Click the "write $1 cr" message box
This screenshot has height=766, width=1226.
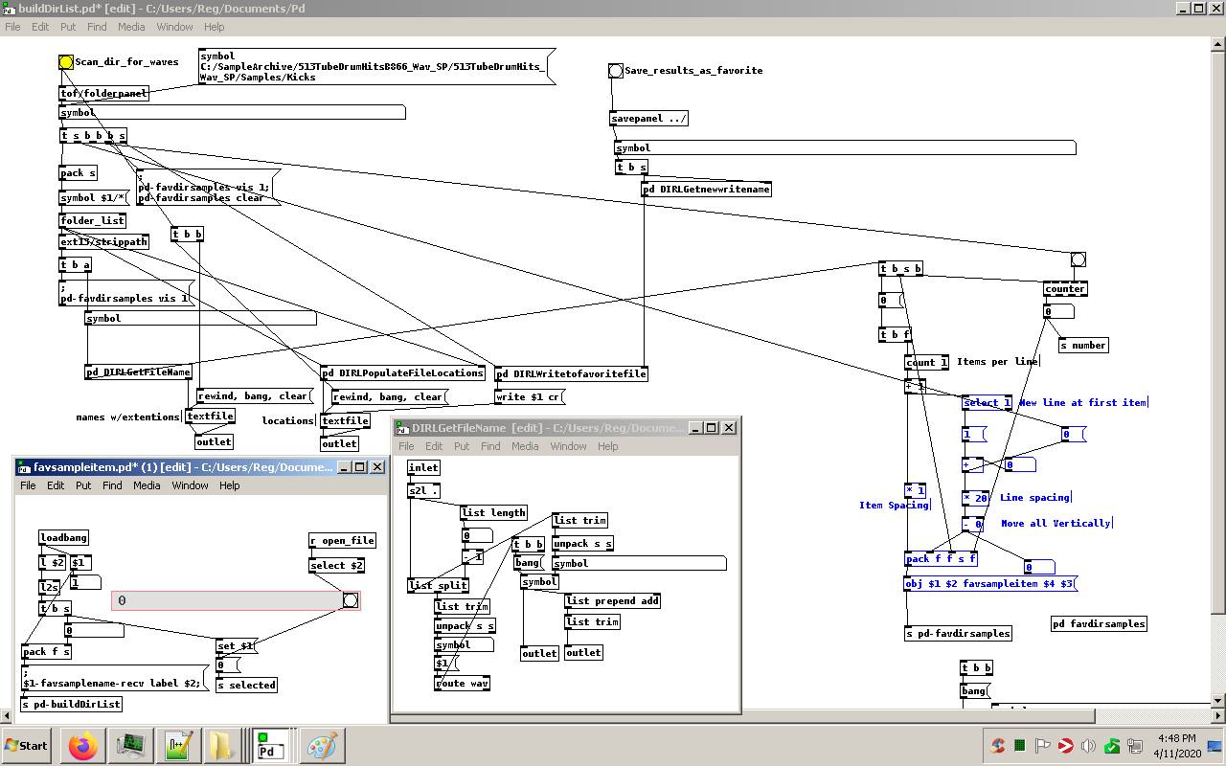(530, 396)
